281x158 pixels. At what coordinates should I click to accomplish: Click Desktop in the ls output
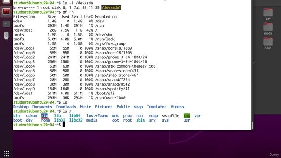(21, 107)
